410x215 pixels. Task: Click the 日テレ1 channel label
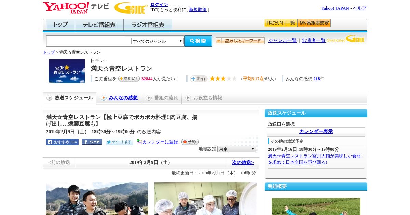pos(98,61)
